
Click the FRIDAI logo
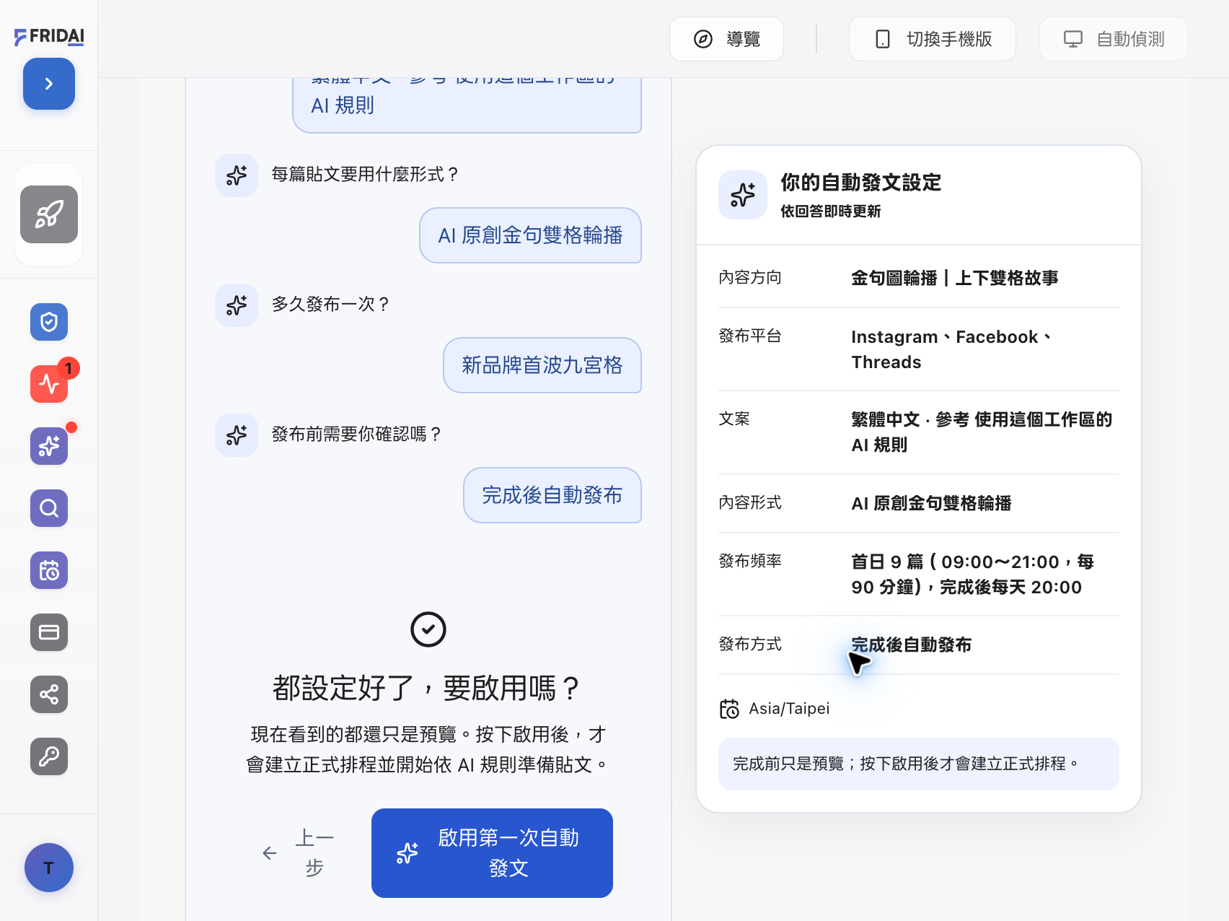(x=49, y=36)
